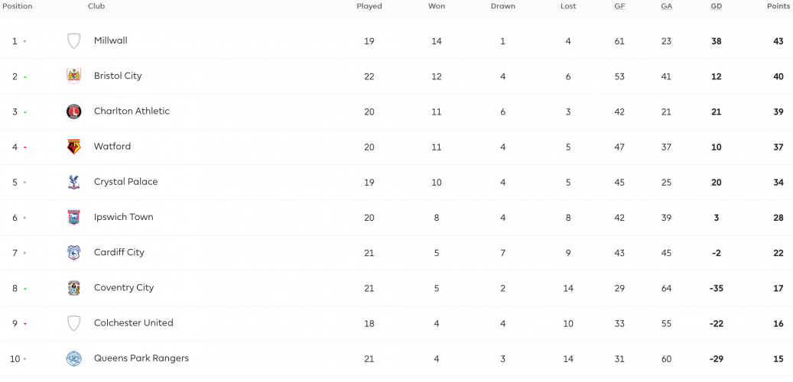Click the Played column header
Image resolution: width=793 pixels, height=382 pixels.
369,7
